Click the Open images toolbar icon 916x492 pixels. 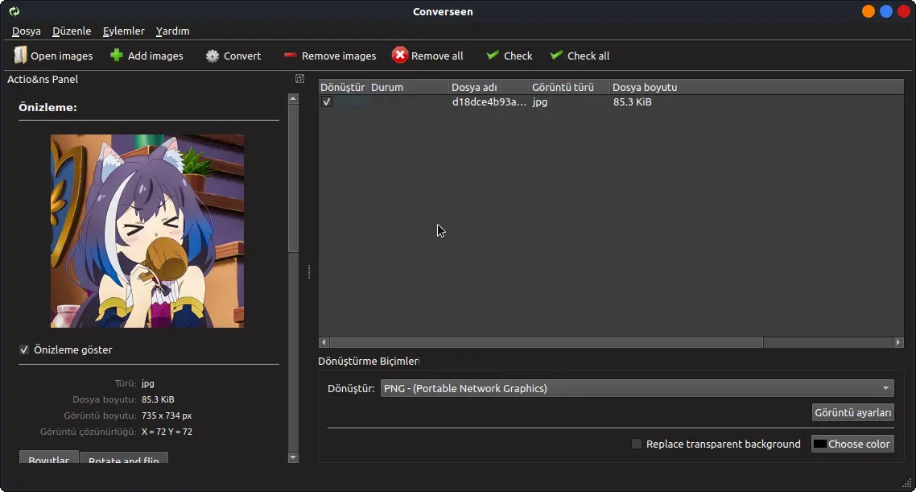(x=20, y=55)
